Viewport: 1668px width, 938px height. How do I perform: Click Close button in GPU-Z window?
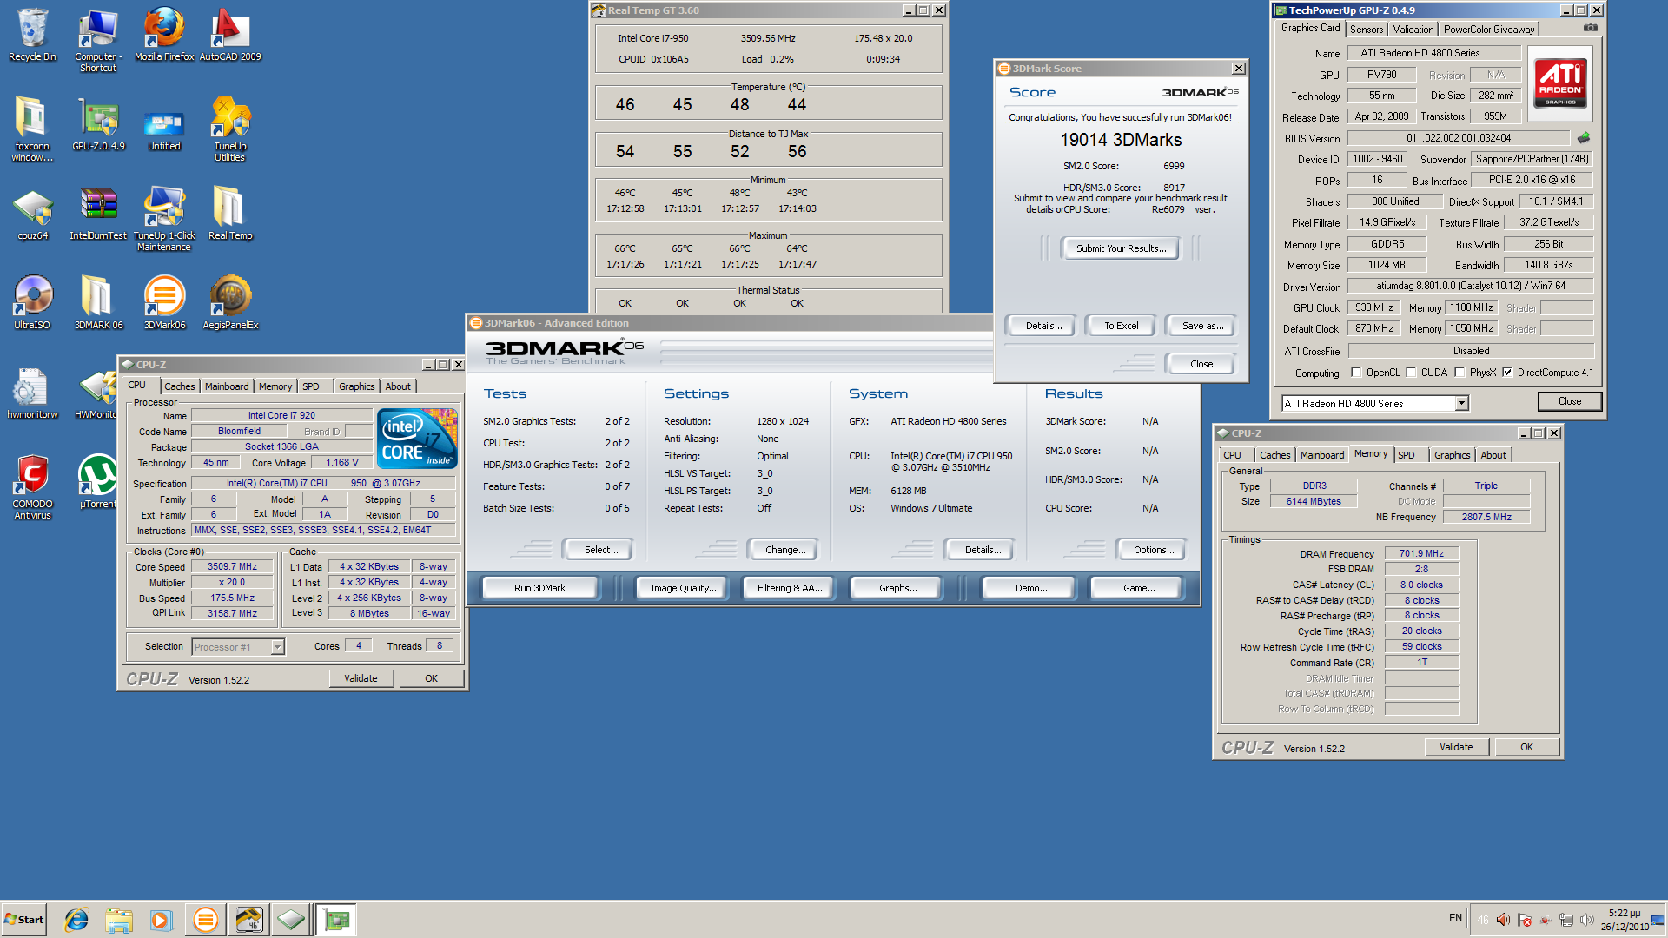click(1569, 401)
